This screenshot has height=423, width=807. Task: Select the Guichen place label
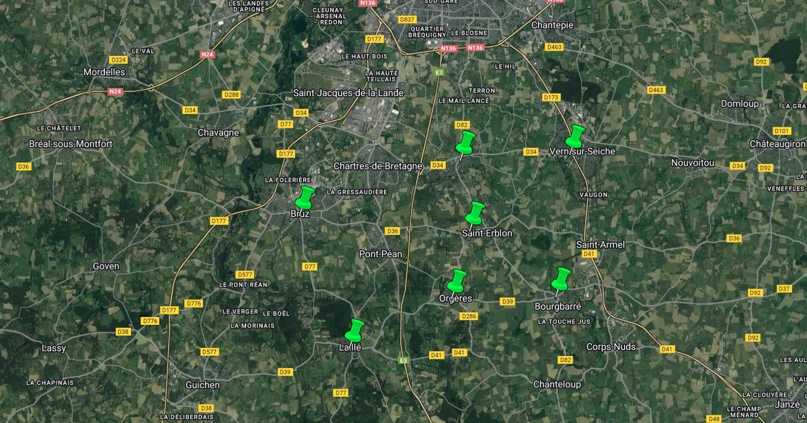pos(202,385)
